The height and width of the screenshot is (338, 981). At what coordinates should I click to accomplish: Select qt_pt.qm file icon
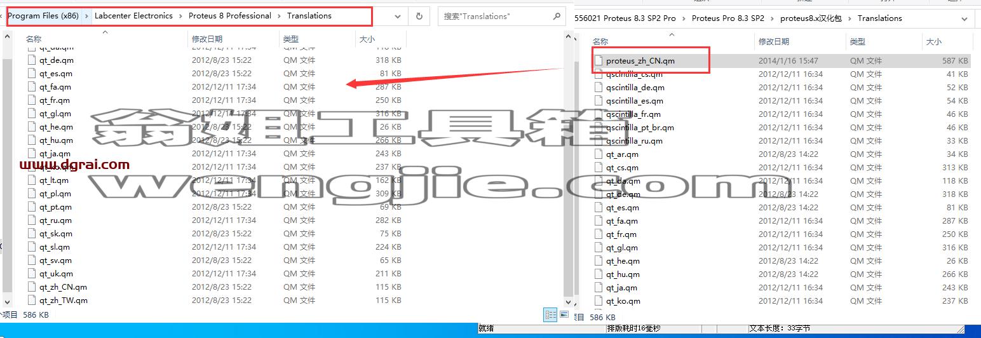coord(32,207)
